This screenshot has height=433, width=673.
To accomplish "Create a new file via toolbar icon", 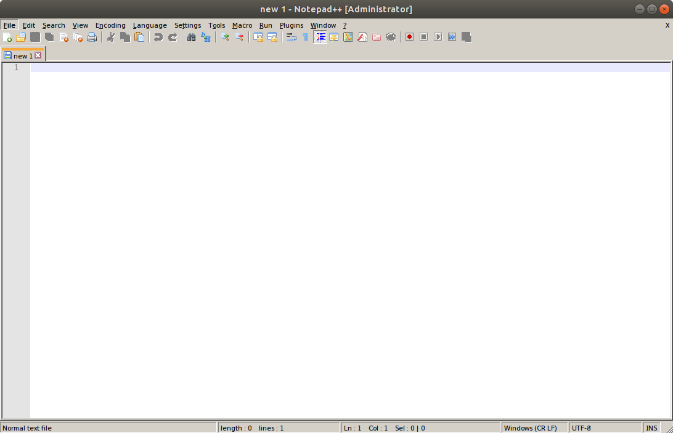I will pos(9,37).
